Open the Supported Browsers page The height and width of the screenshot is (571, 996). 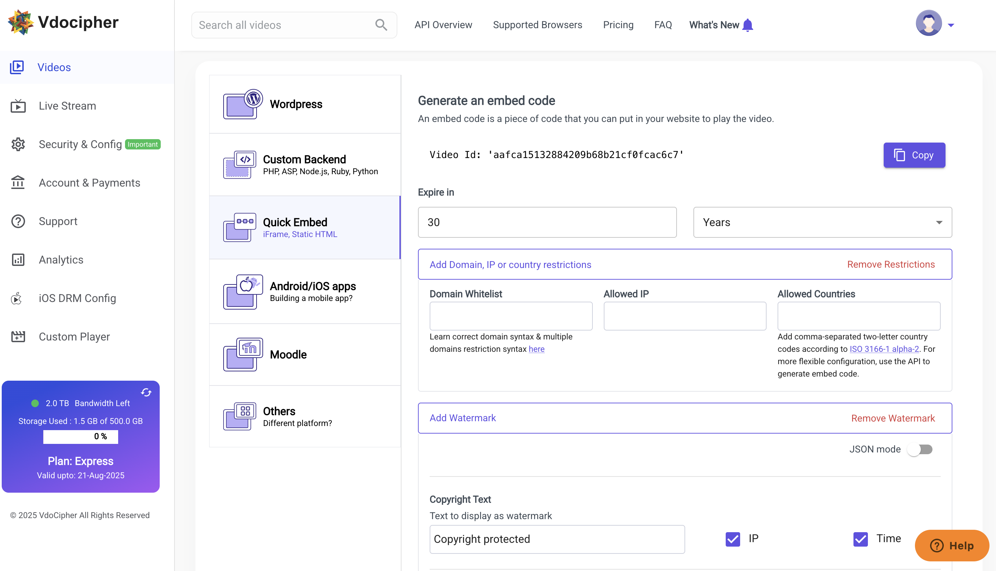(537, 25)
